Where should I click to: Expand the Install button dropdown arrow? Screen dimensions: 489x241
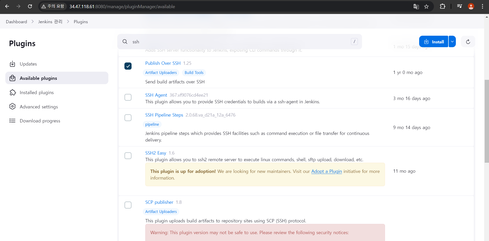[x=452, y=42]
